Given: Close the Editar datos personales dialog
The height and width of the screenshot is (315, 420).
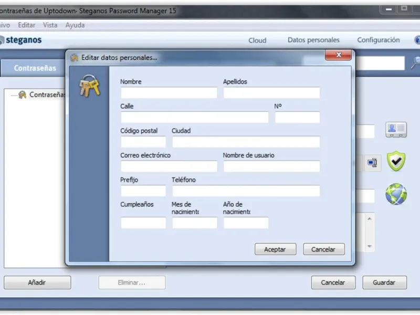Looking at the screenshot, I should [x=338, y=55].
